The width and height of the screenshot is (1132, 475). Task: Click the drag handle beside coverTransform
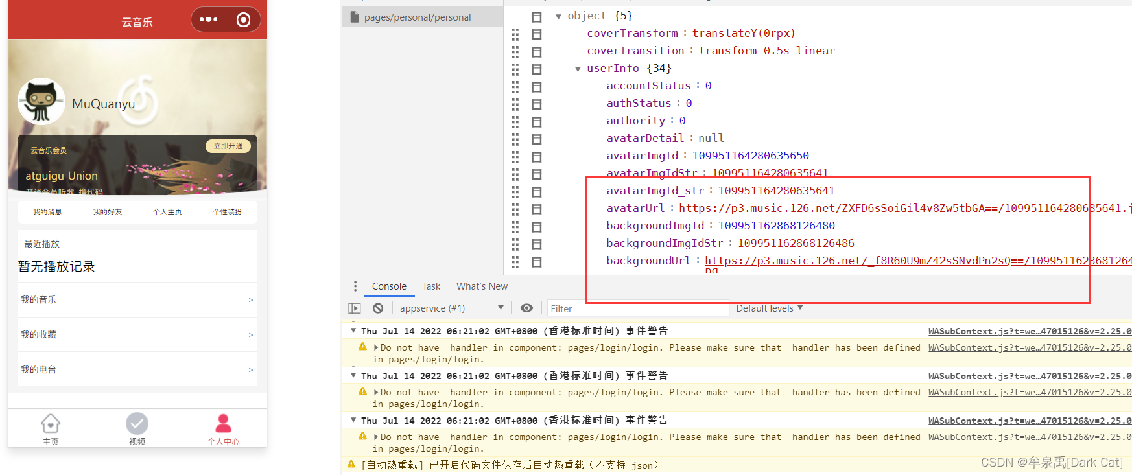coord(515,34)
